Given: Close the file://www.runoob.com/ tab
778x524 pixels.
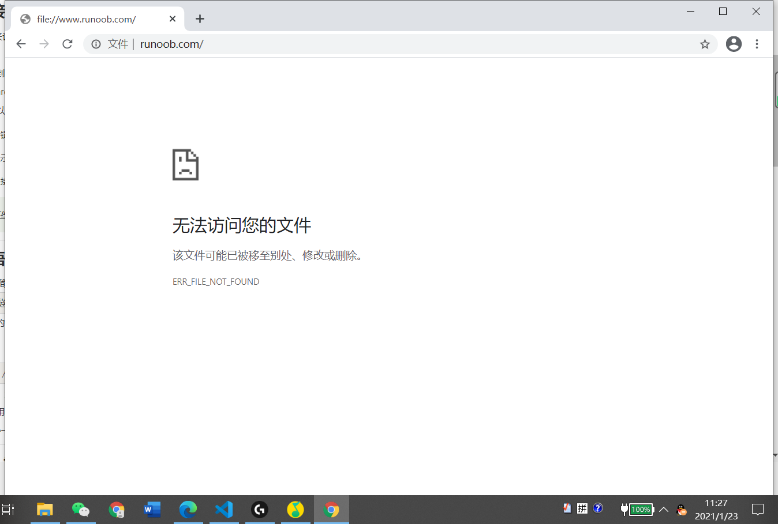Looking at the screenshot, I should (173, 19).
